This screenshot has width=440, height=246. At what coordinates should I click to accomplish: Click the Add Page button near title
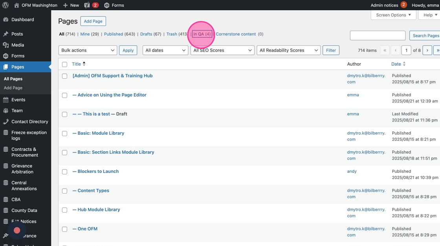tap(93, 21)
